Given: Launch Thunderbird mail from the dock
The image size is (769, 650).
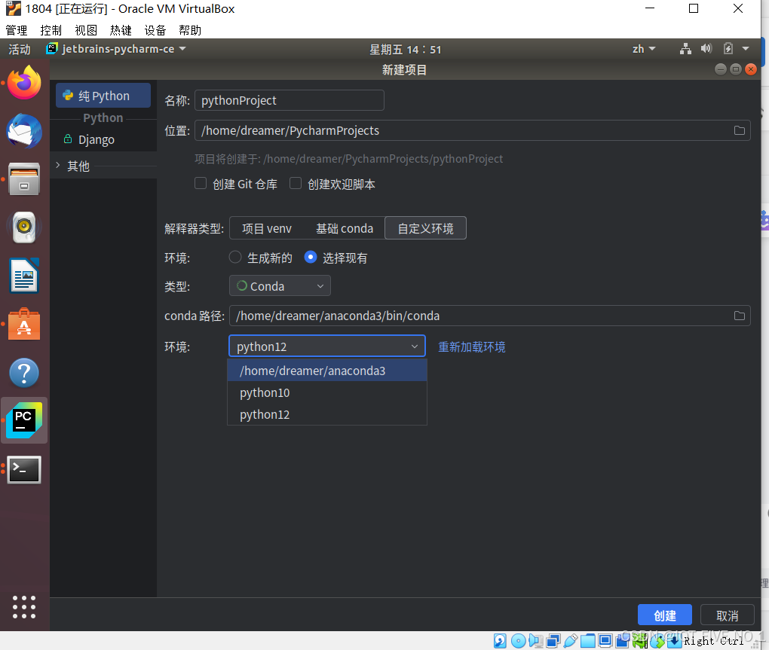Looking at the screenshot, I should pyautogui.click(x=24, y=131).
